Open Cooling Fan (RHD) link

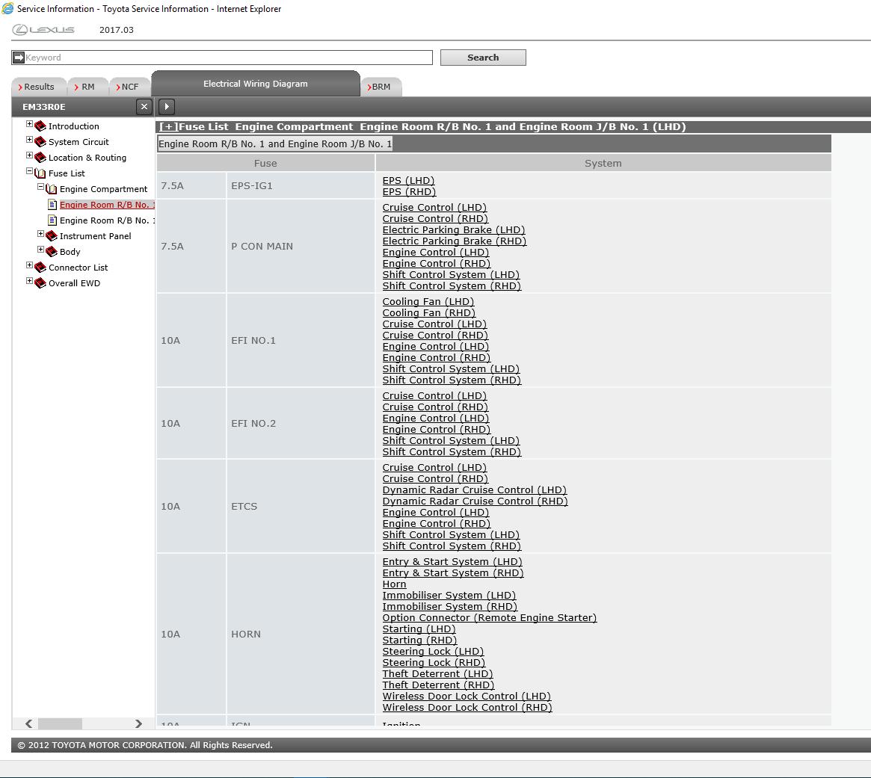[429, 312]
